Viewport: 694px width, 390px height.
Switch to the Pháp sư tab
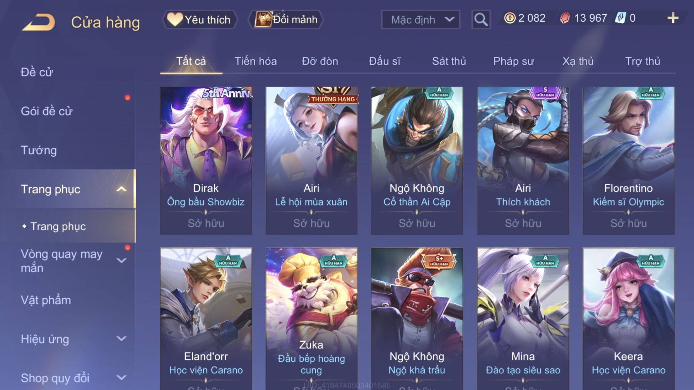(513, 61)
